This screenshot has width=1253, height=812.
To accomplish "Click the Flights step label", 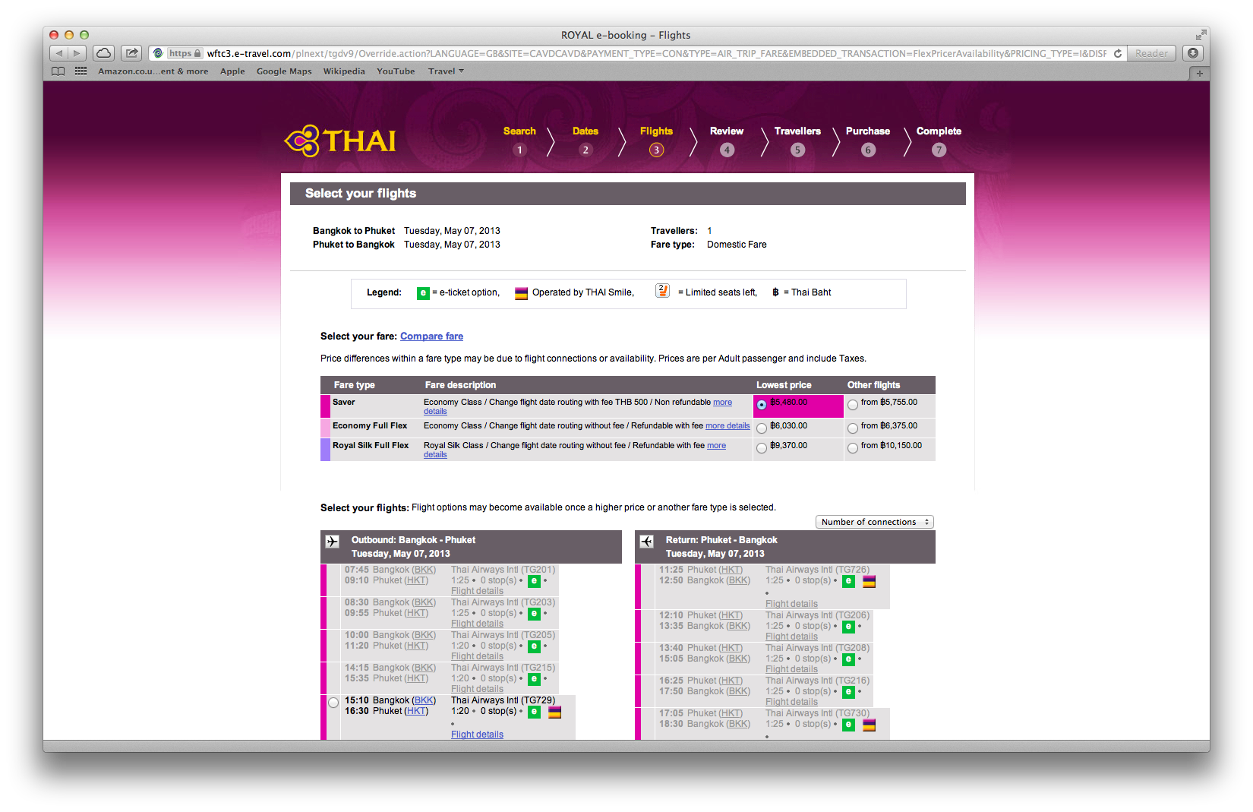I will (x=656, y=131).
